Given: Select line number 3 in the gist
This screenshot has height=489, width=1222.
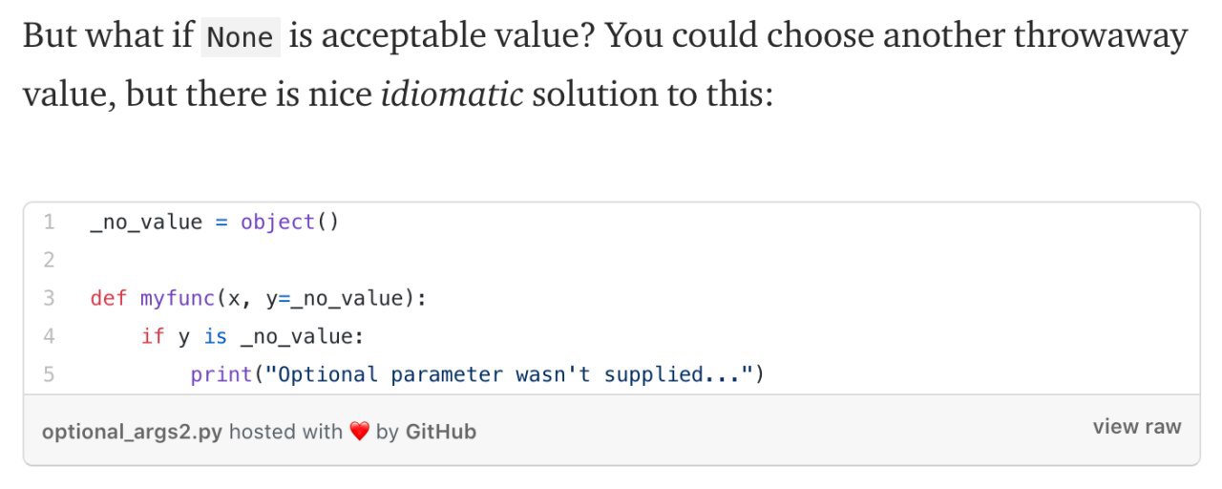Looking at the screenshot, I should click(49, 298).
